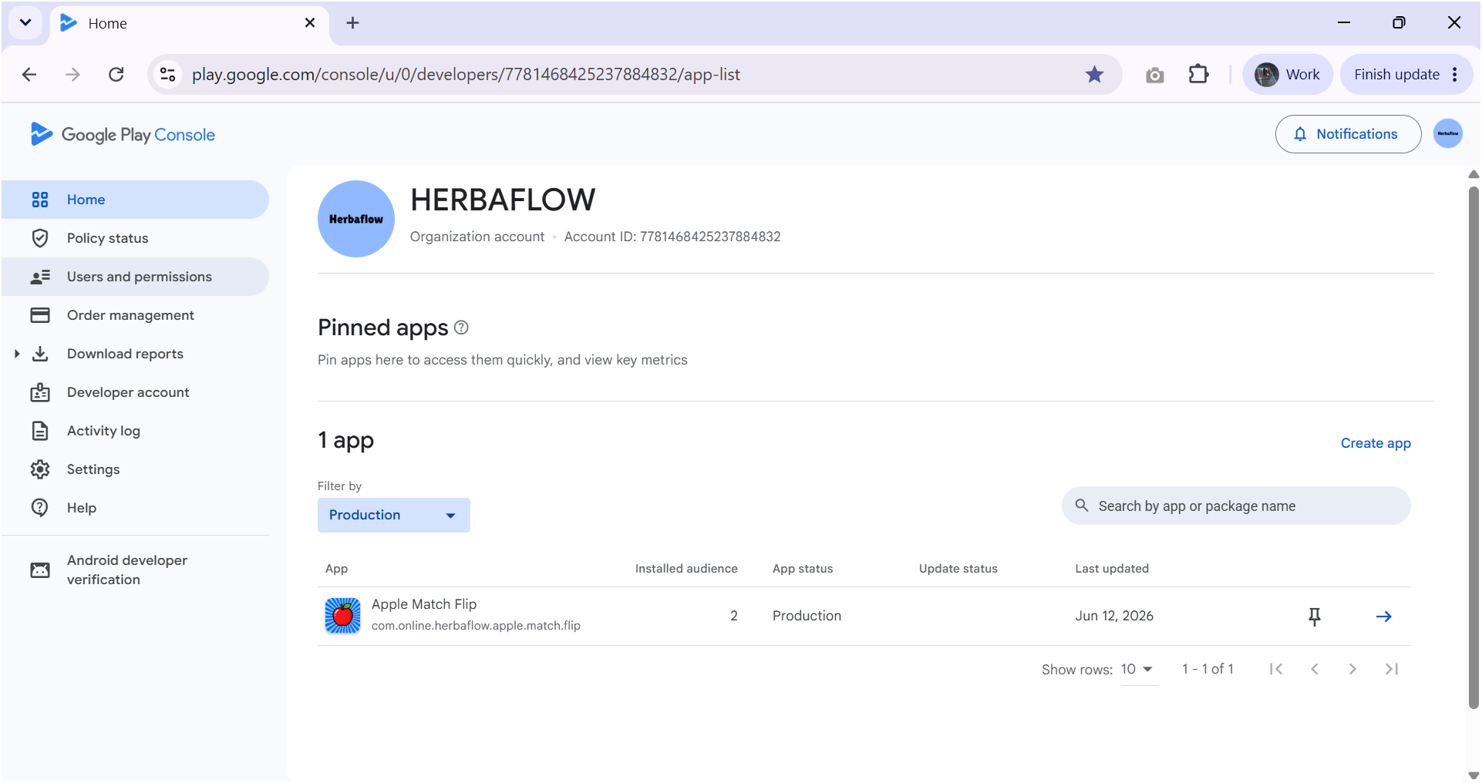Change the Show rows dropdown value
The width and height of the screenshot is (1482, 783).
click(x=1139, y=669)
